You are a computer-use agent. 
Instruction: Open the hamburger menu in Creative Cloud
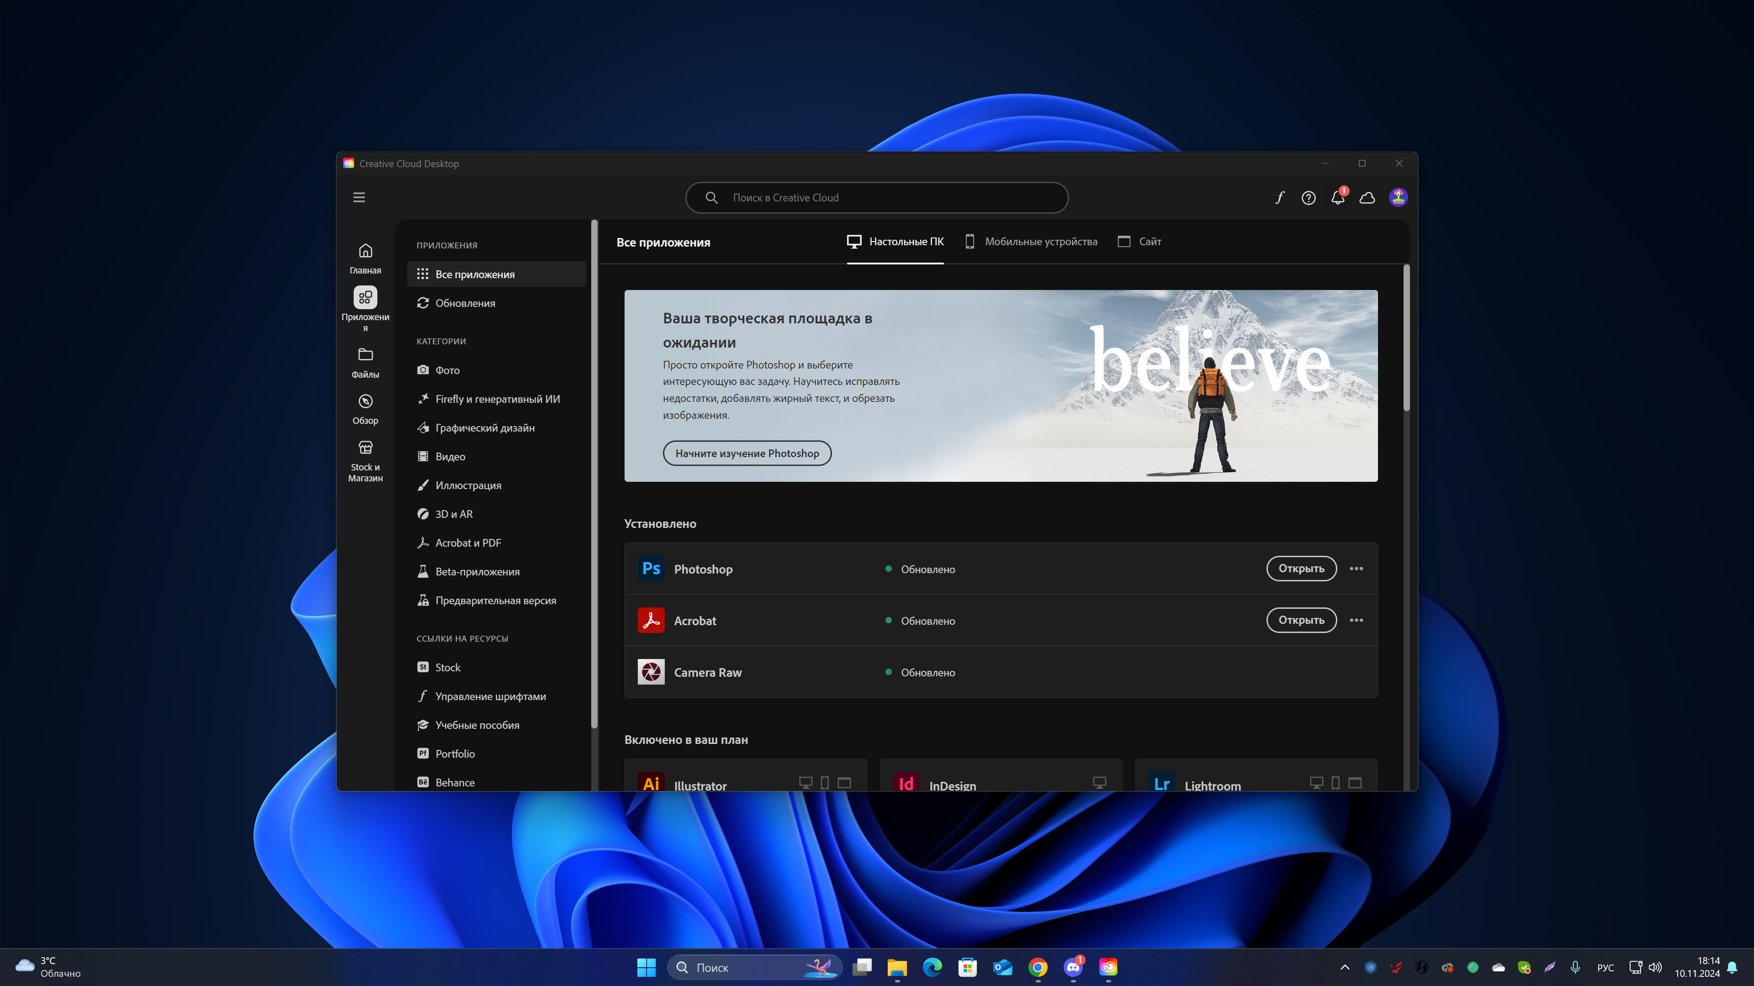point(359,197)
